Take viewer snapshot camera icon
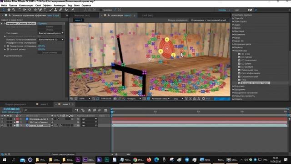 coord(115,98)
